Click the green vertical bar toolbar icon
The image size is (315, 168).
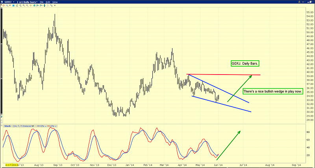[x=44, y=6]
